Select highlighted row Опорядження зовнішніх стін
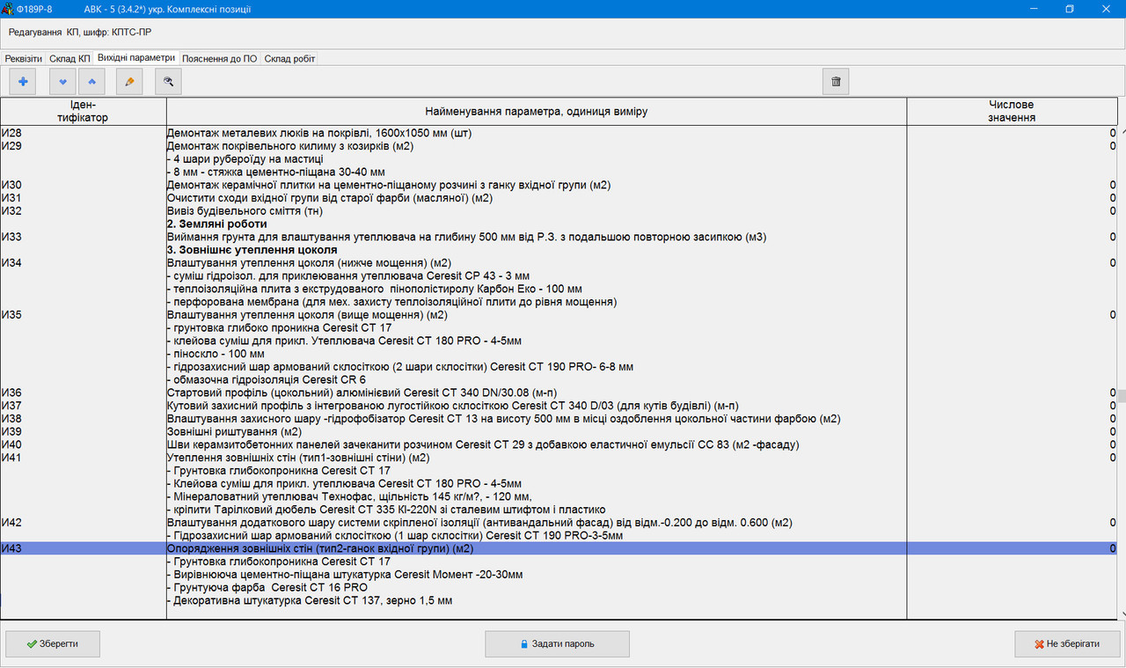1126x668 pixels. [x=558, y=548]
